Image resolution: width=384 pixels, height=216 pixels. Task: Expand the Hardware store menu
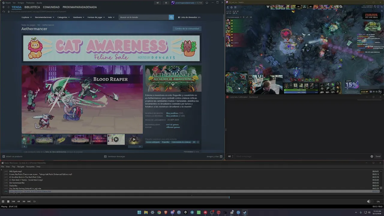tap(79, 17)
